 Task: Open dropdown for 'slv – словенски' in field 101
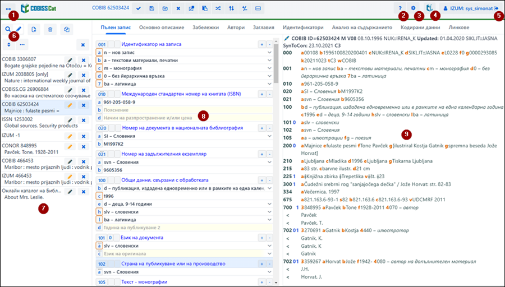(269, 246)
